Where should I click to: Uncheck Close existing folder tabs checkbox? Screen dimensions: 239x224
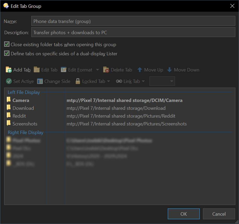[x=7, y=44]
